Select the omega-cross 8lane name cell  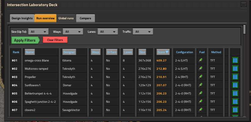(41, 60)
